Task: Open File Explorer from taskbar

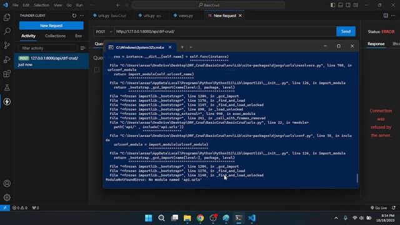Action: point(187,218)
